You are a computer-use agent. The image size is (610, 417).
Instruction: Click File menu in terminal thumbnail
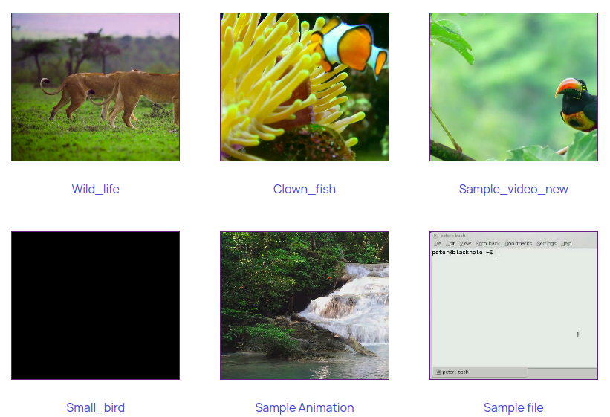438,244
